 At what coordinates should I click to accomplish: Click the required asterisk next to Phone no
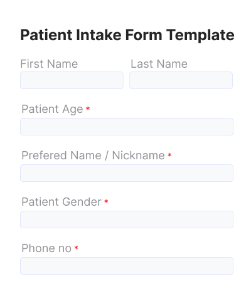(x=77, y=248)
